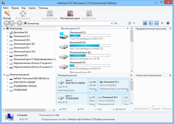
Task: Expand the Локальный (D:) tree node
Action: pos(7,40)
